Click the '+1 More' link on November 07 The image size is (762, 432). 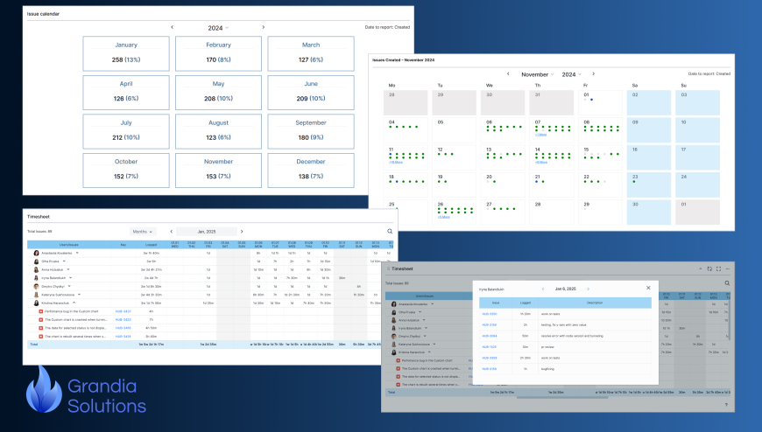(x=541, y=135)
